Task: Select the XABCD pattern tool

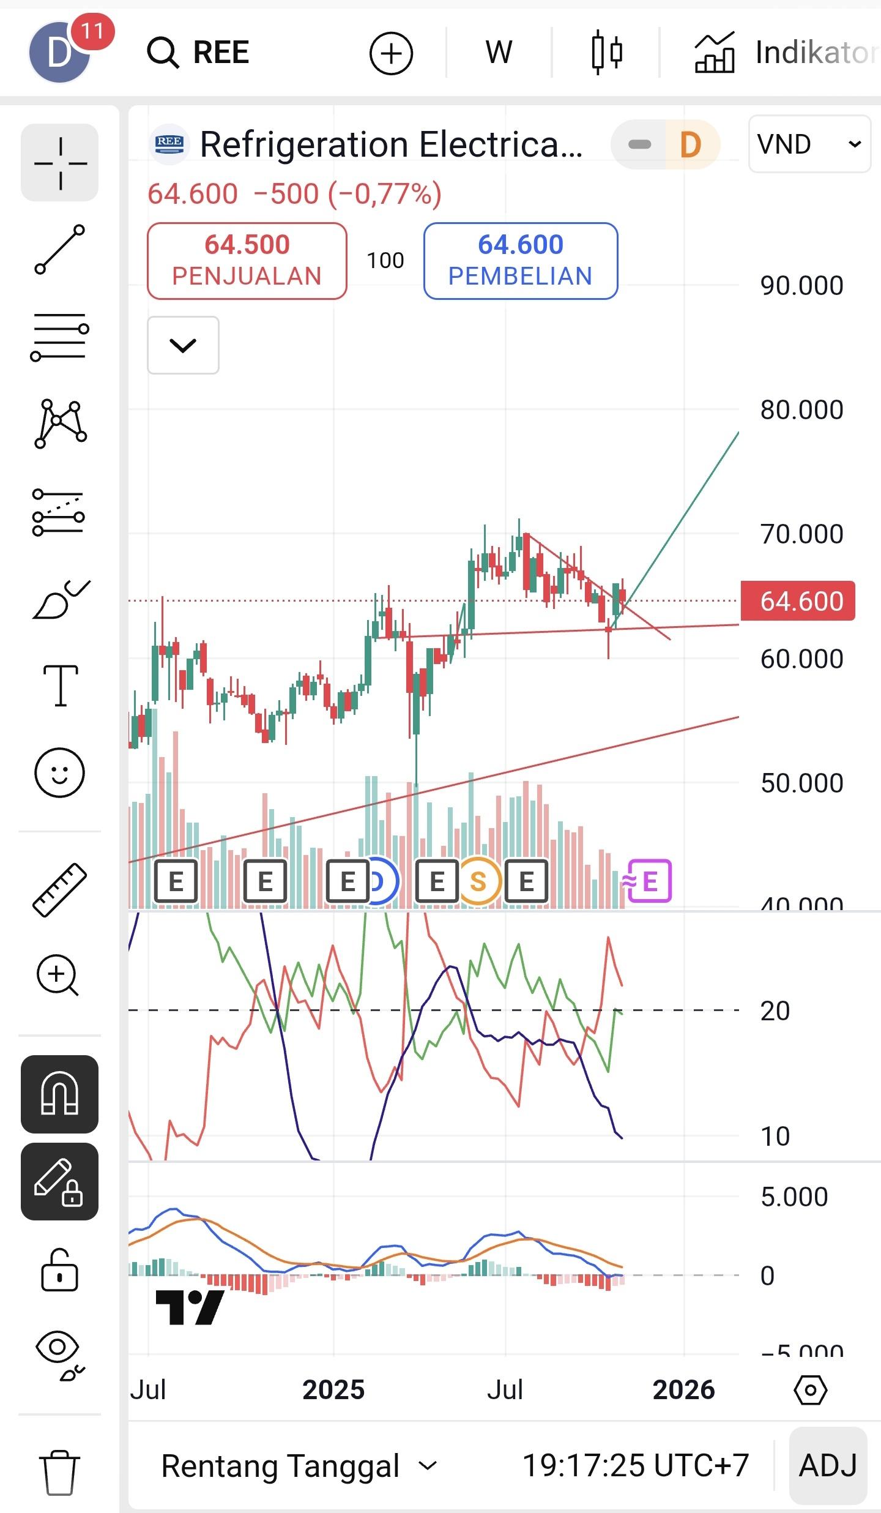Action: [60, 424]
